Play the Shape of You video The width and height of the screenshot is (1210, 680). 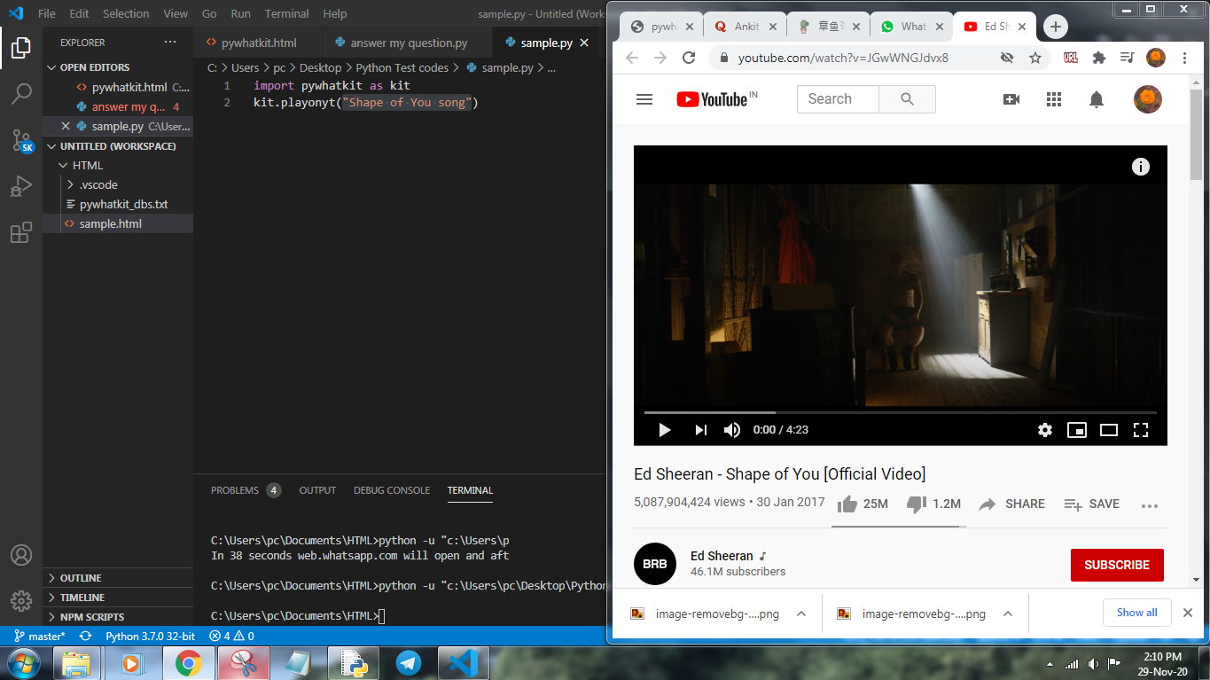click(664, 430)
